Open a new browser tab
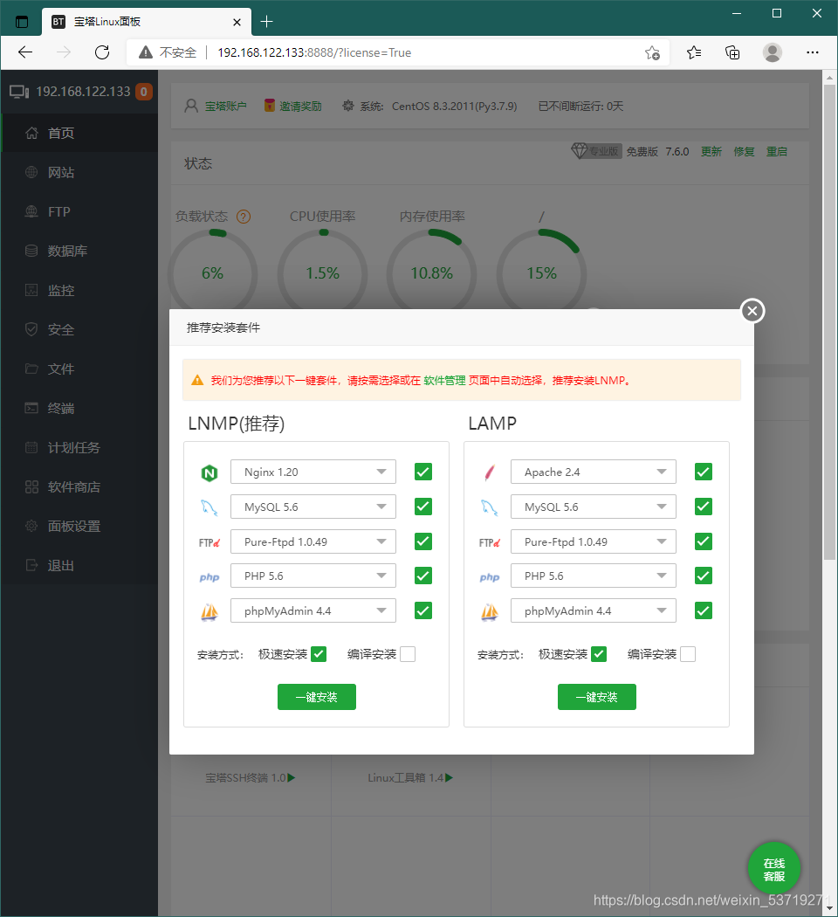 [266, 22]
